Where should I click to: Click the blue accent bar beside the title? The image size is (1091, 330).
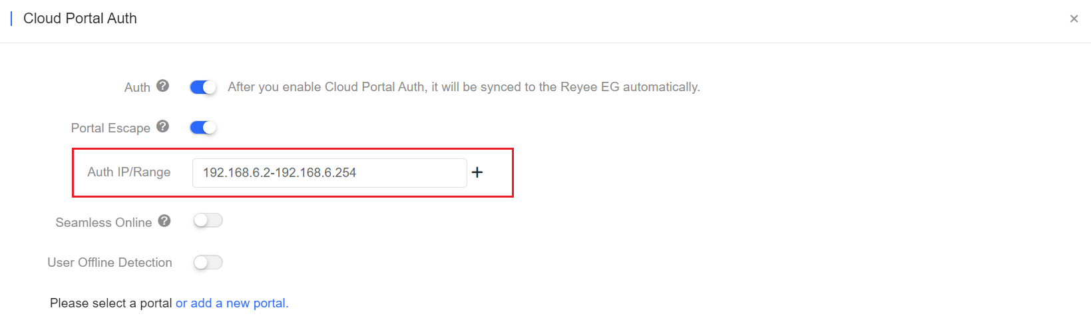11,19
